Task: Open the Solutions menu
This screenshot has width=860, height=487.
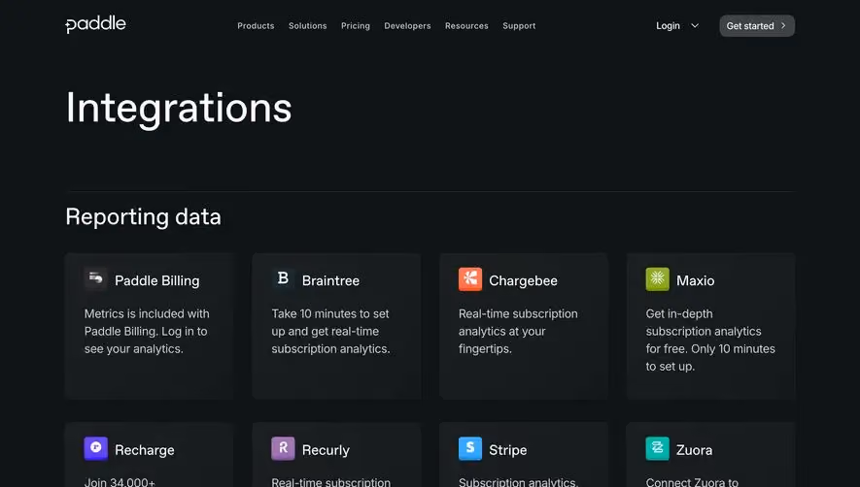Action: (x=308, y=26)
